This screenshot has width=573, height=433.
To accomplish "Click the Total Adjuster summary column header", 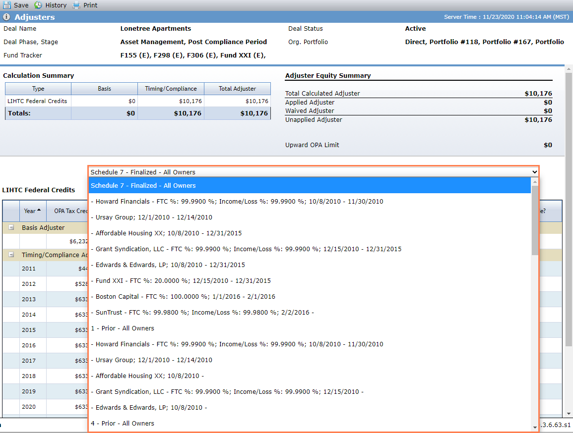I will [x=237, y=89].
